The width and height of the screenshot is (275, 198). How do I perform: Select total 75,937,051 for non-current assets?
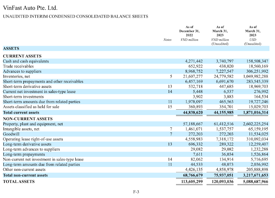224,175
